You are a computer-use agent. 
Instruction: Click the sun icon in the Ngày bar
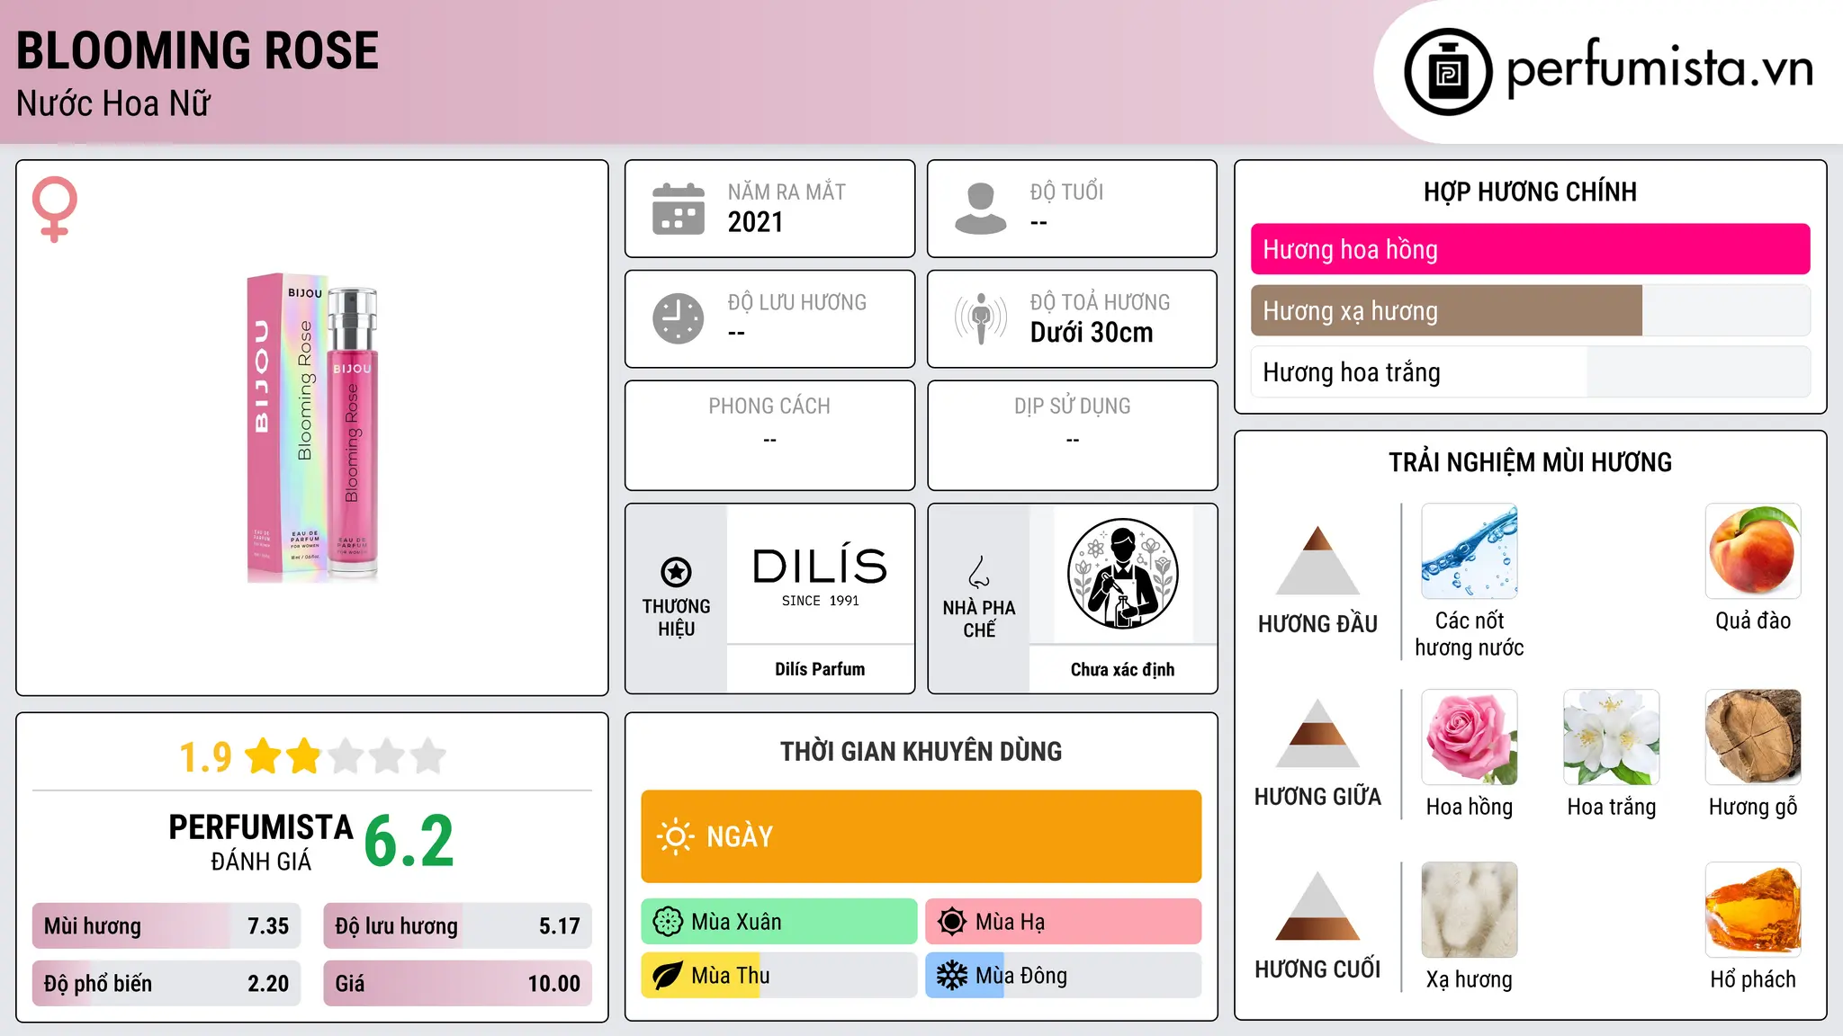pos(676,836)
